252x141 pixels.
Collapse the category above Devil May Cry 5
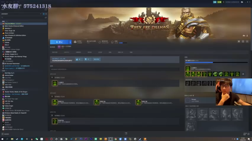click(2, 71)
